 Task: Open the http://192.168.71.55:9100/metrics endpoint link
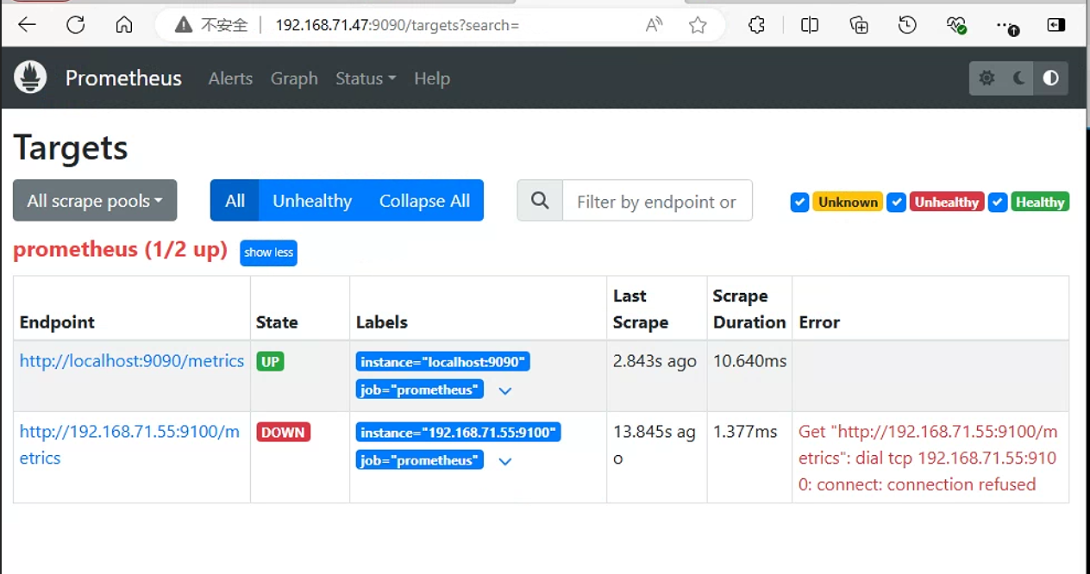tap(129, 445)
